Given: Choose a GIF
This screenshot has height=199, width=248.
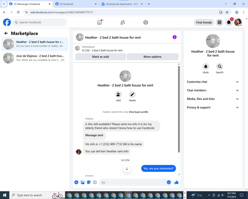Looking at the screenshot, I should [95, 183].
